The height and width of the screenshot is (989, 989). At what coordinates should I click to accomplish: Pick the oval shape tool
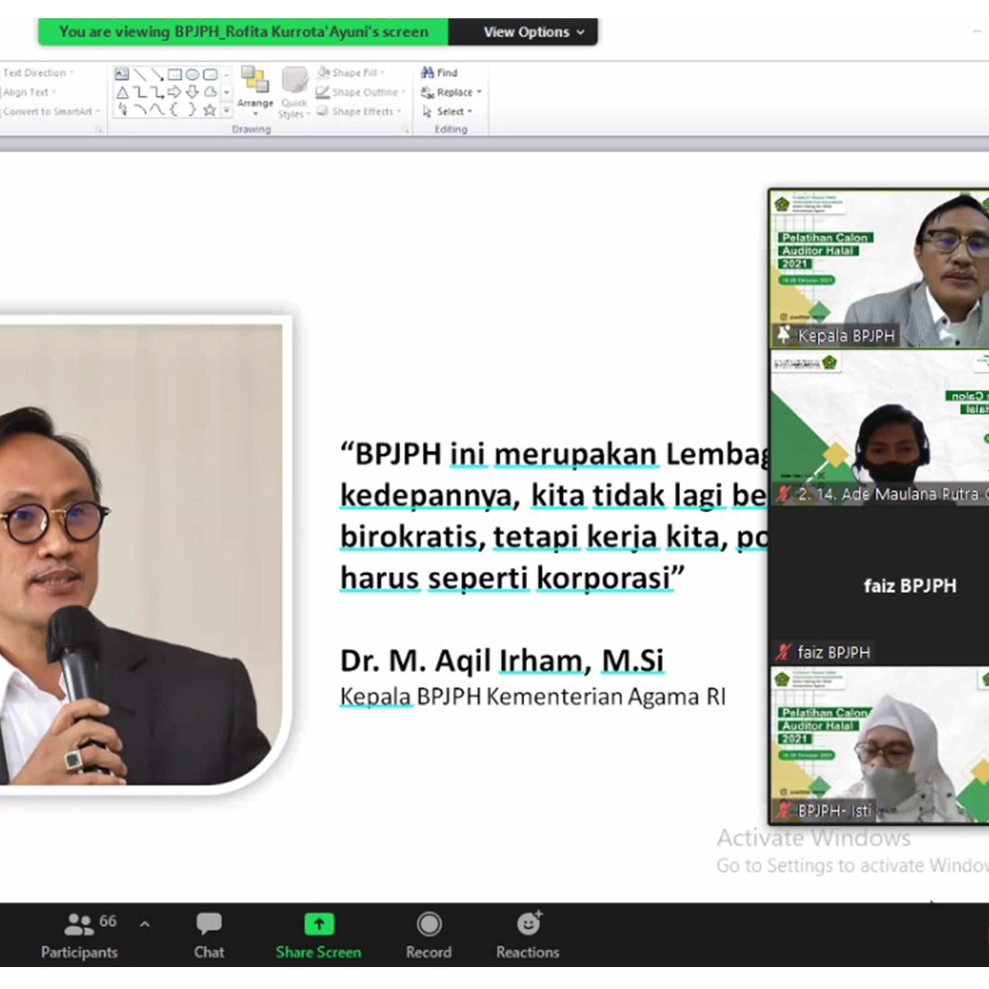click(192, 75)
